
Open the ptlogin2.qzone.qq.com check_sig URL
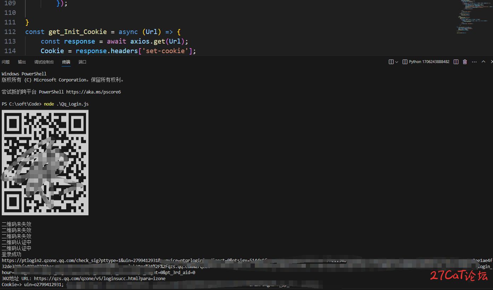coord(247,266)
